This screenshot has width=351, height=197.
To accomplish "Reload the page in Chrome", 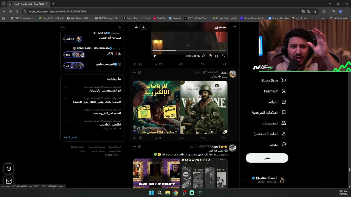I will pos(17,11).
